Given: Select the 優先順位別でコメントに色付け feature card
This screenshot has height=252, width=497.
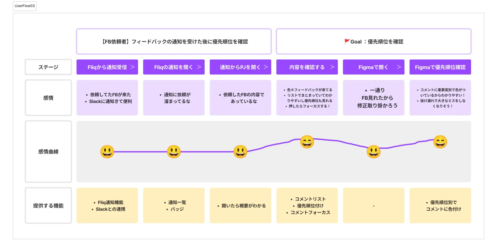Looking at the screenshot, I should click(440, 206).
